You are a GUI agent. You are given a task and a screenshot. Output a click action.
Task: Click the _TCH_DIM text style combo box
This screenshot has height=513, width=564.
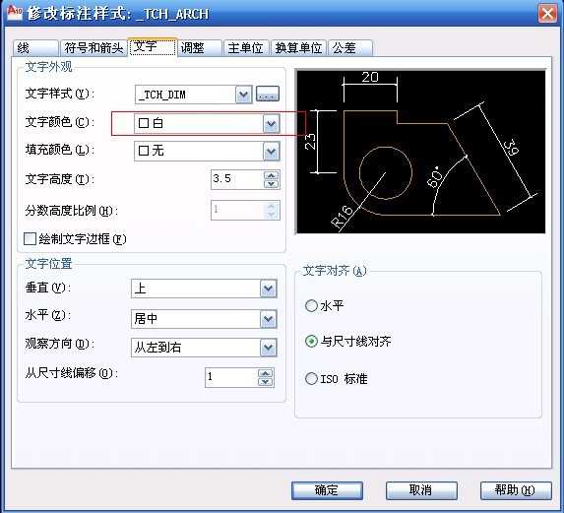[194, 95]
